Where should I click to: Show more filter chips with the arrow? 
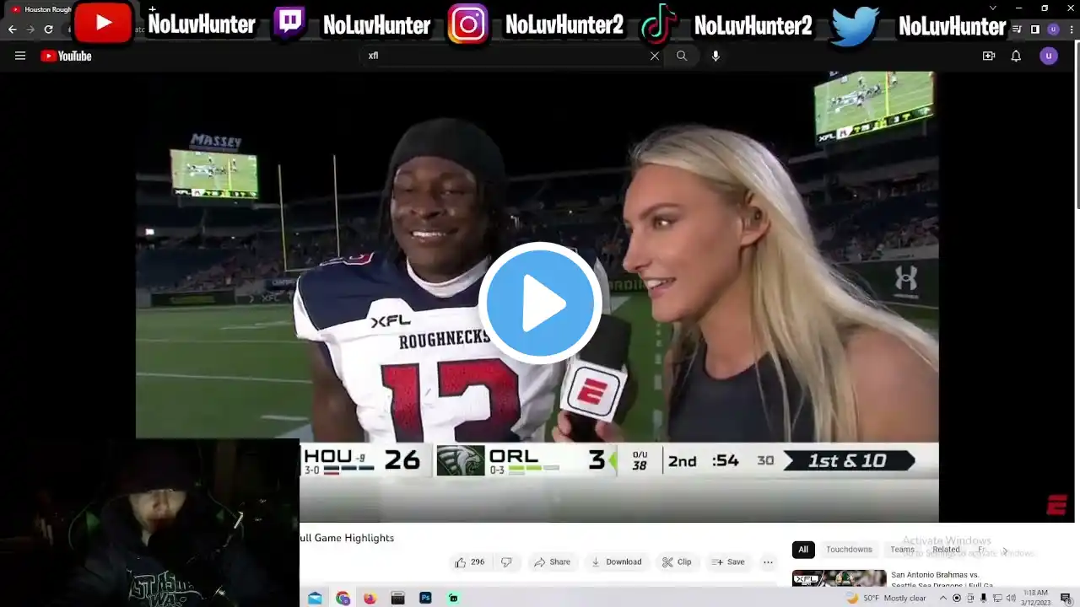point(1004,550)
